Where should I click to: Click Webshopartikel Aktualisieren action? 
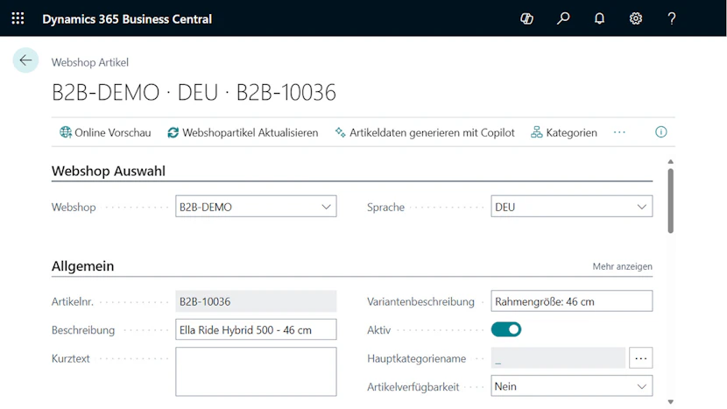pyautogui.click(x=243, y=132)
